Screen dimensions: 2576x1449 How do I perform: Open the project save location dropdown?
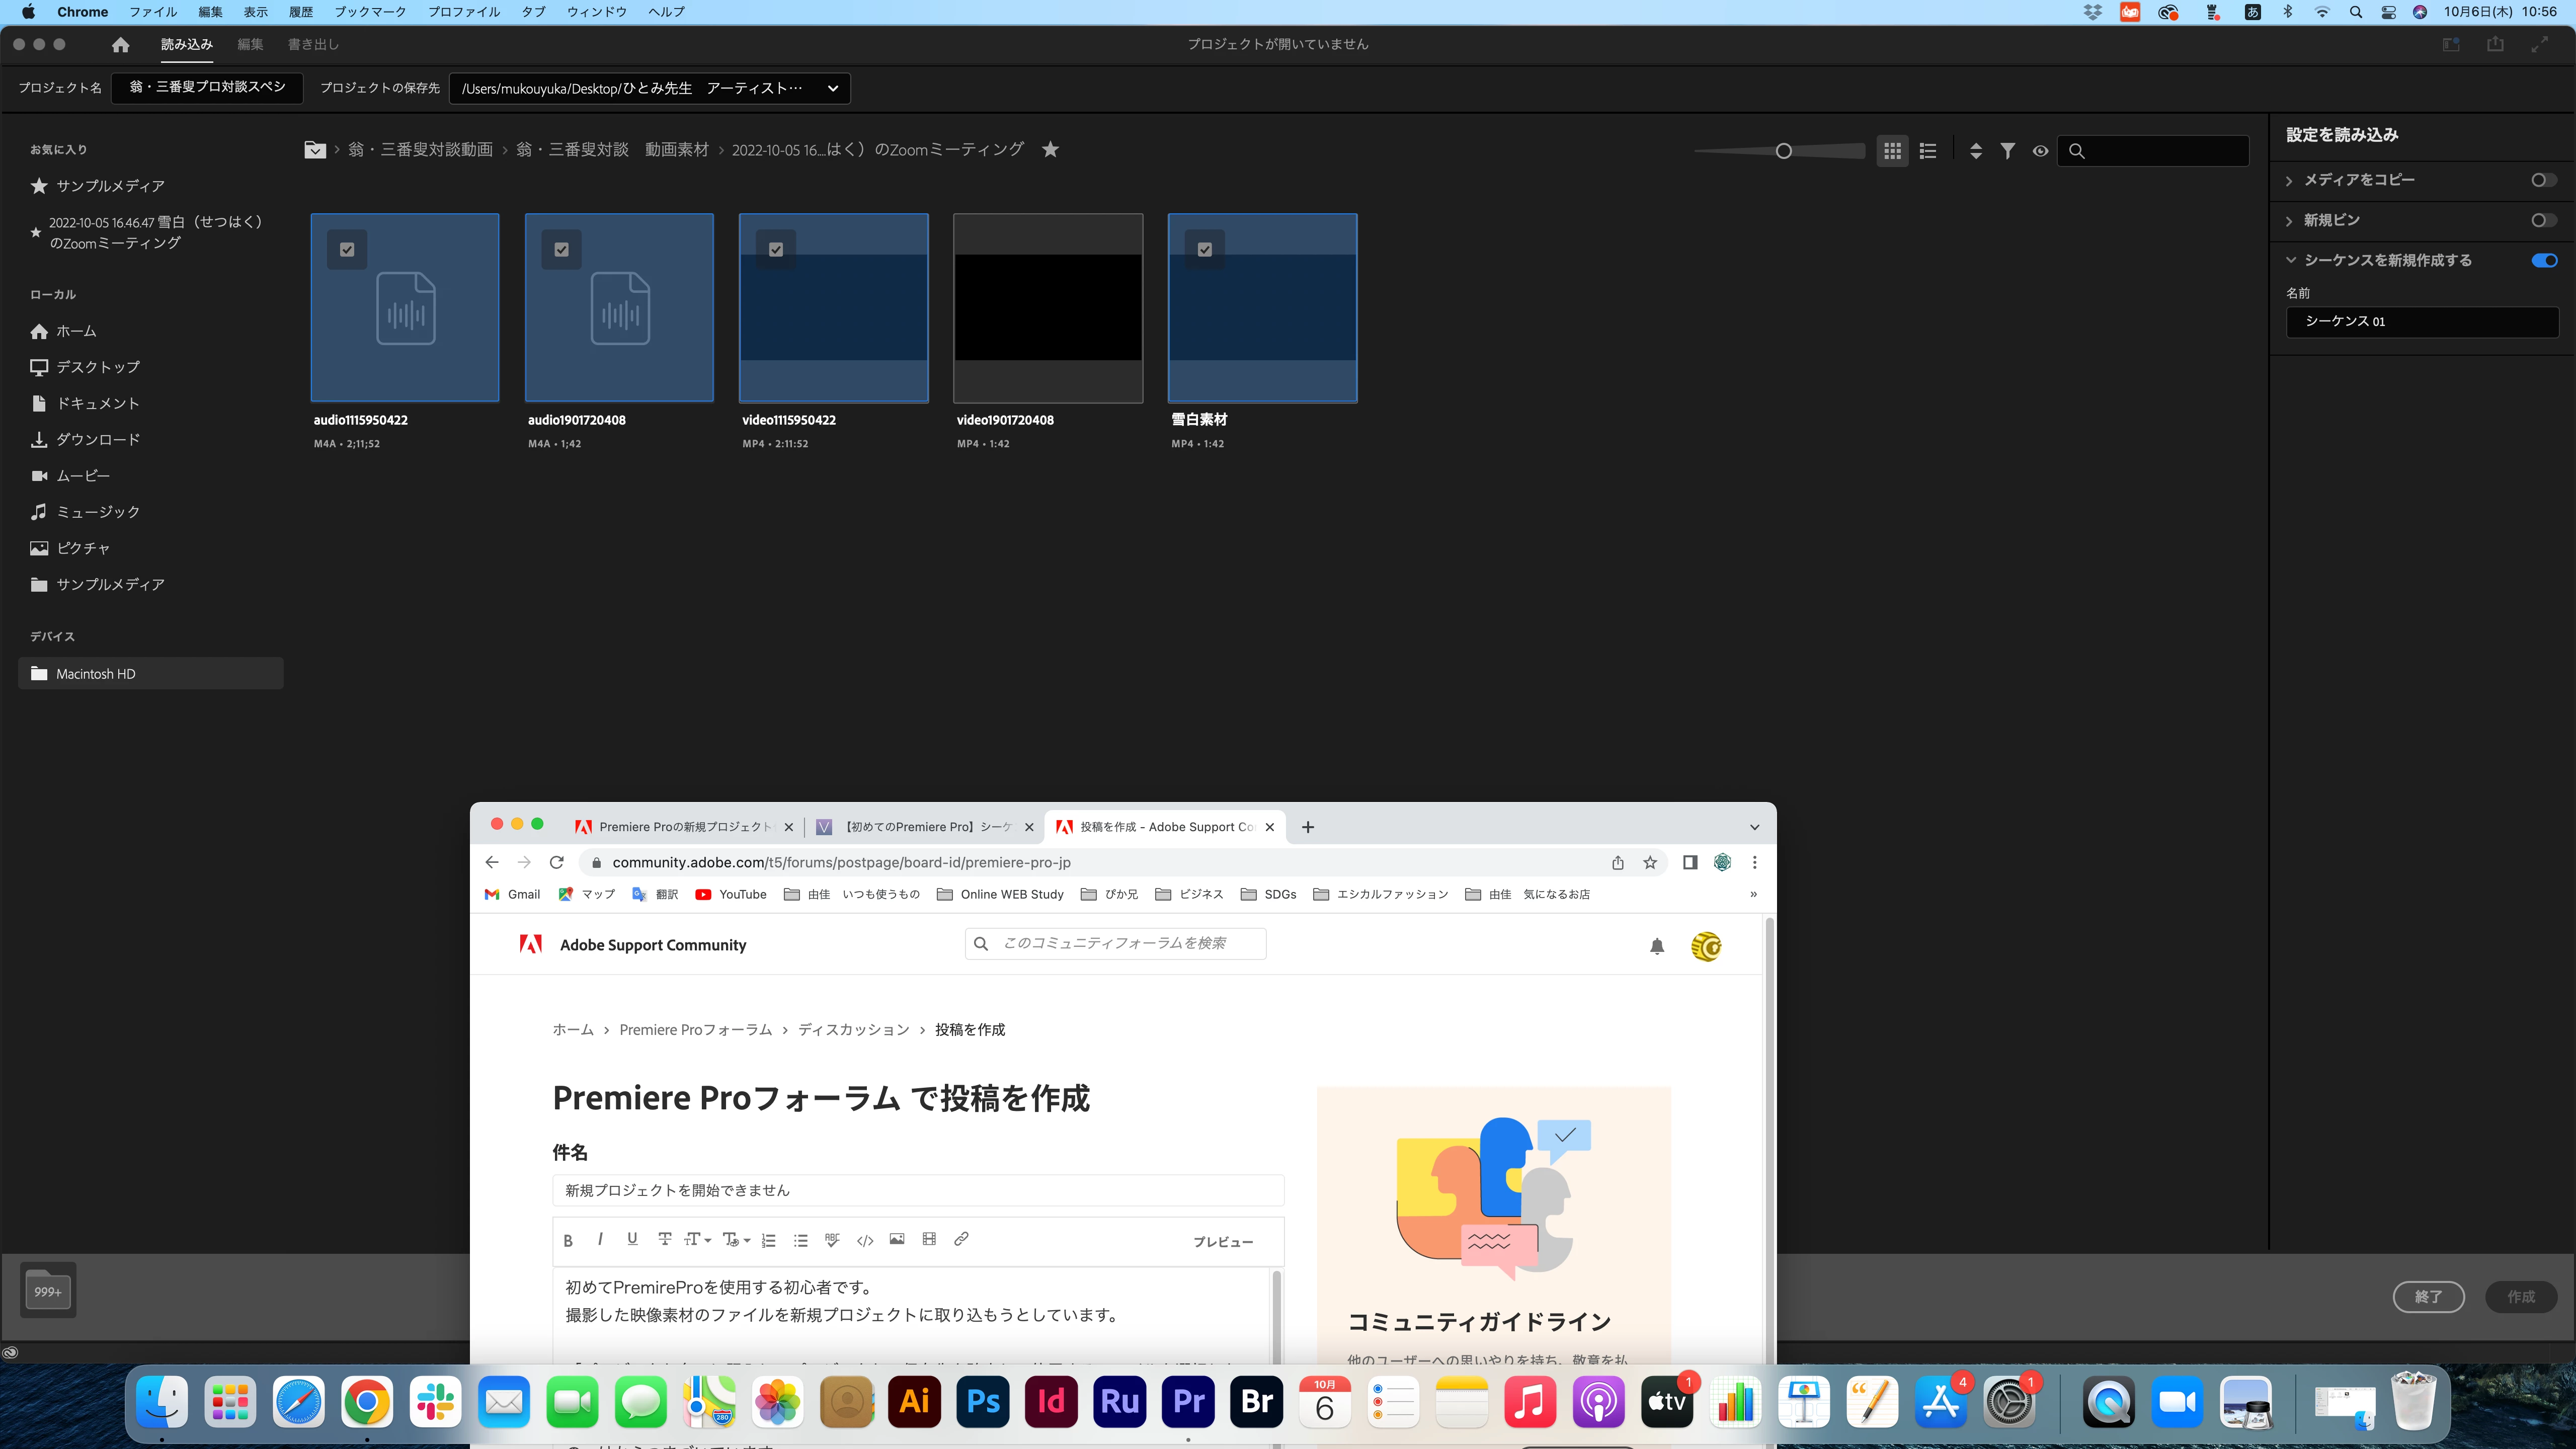(x=832, y=88)
